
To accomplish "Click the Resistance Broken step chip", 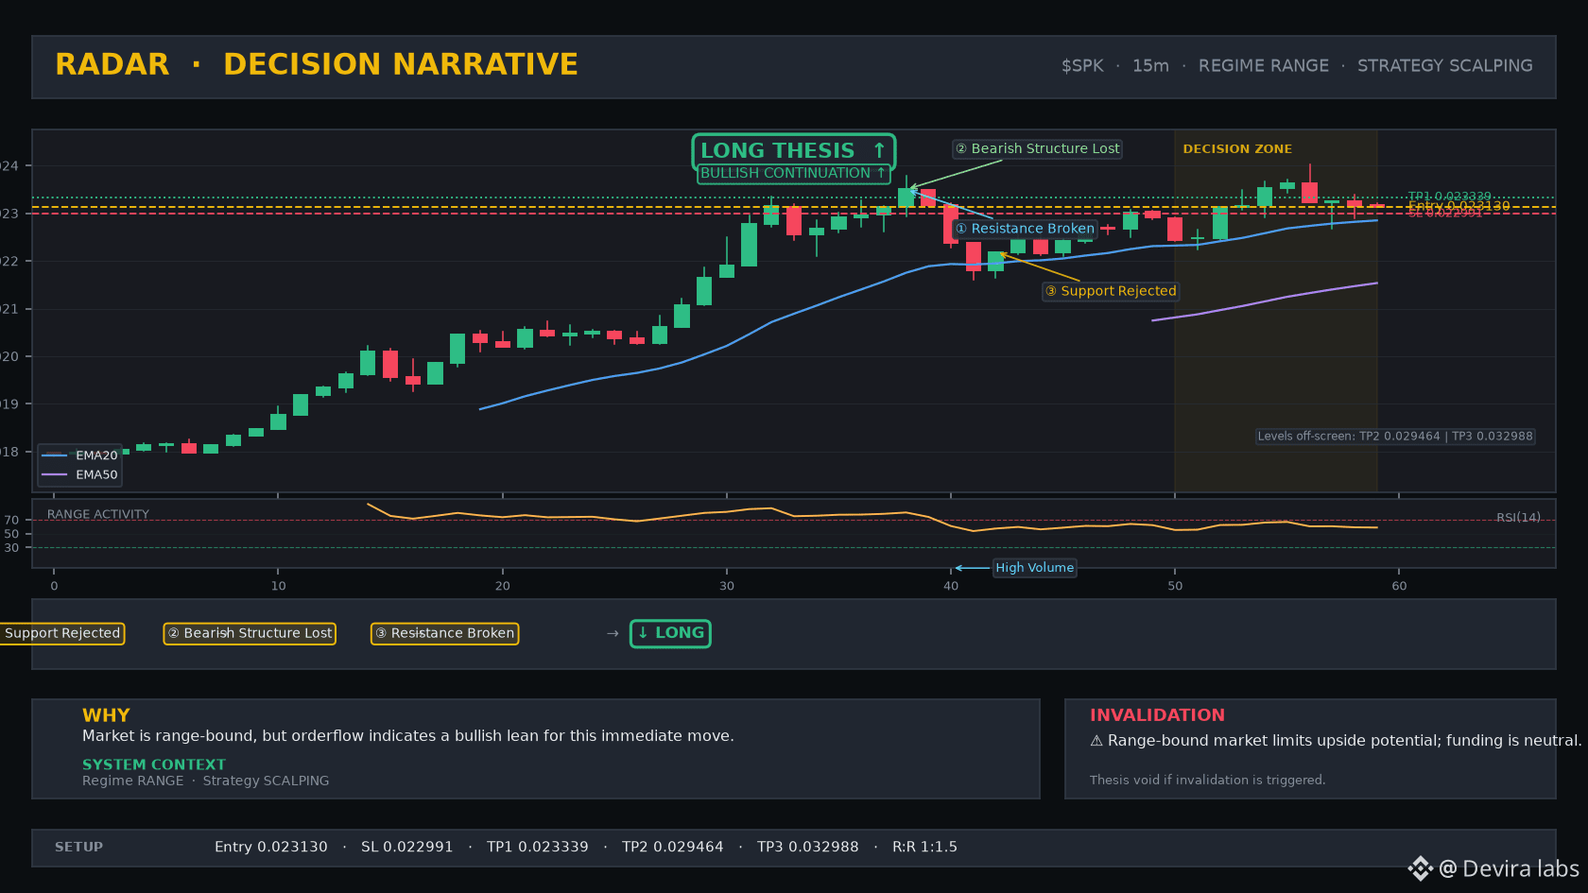I will click(x=444, y=633).
